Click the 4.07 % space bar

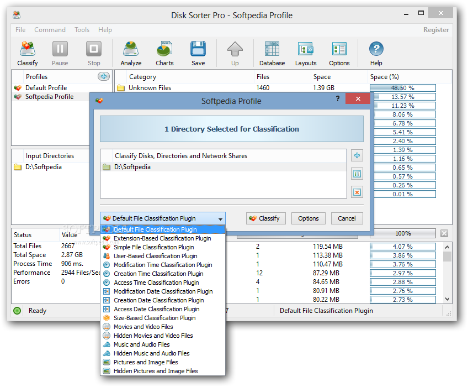pyautogui.click(x=403, y=247)
